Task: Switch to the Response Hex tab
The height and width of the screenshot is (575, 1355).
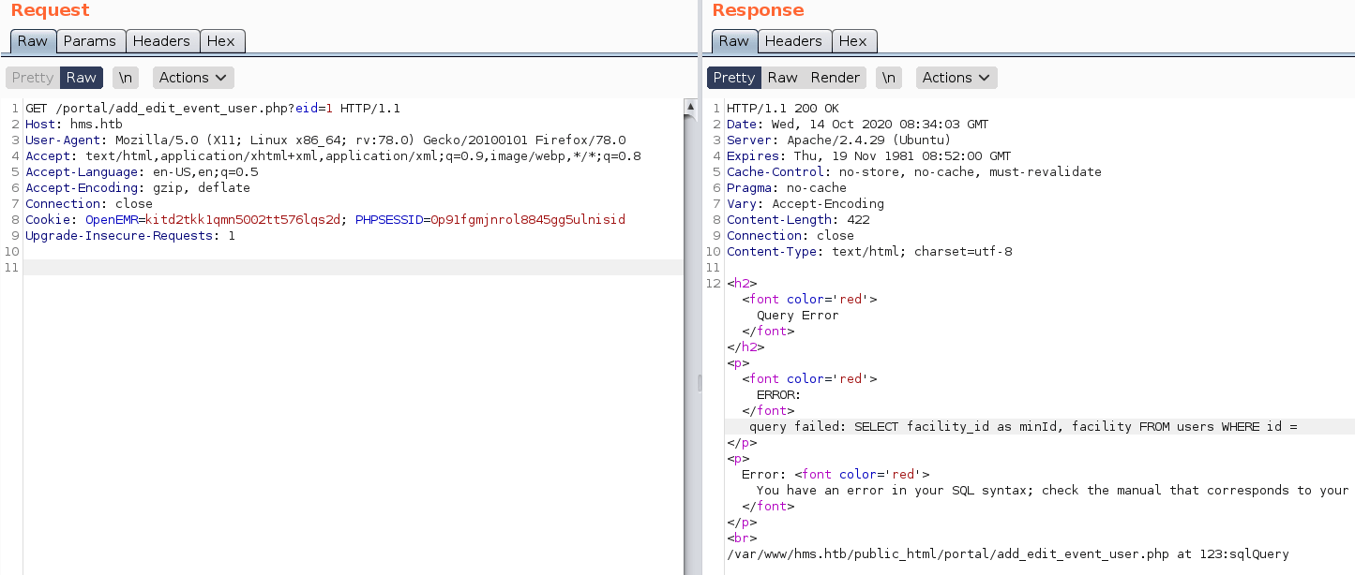Action: tap(852, 41)
